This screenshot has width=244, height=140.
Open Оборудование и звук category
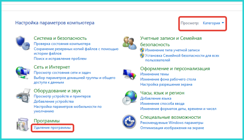click(x=57, y=91)
